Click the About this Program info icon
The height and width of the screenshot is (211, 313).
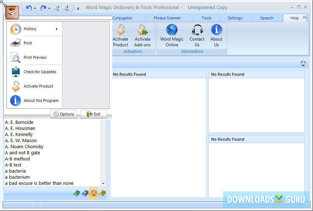tap(15, 100)
